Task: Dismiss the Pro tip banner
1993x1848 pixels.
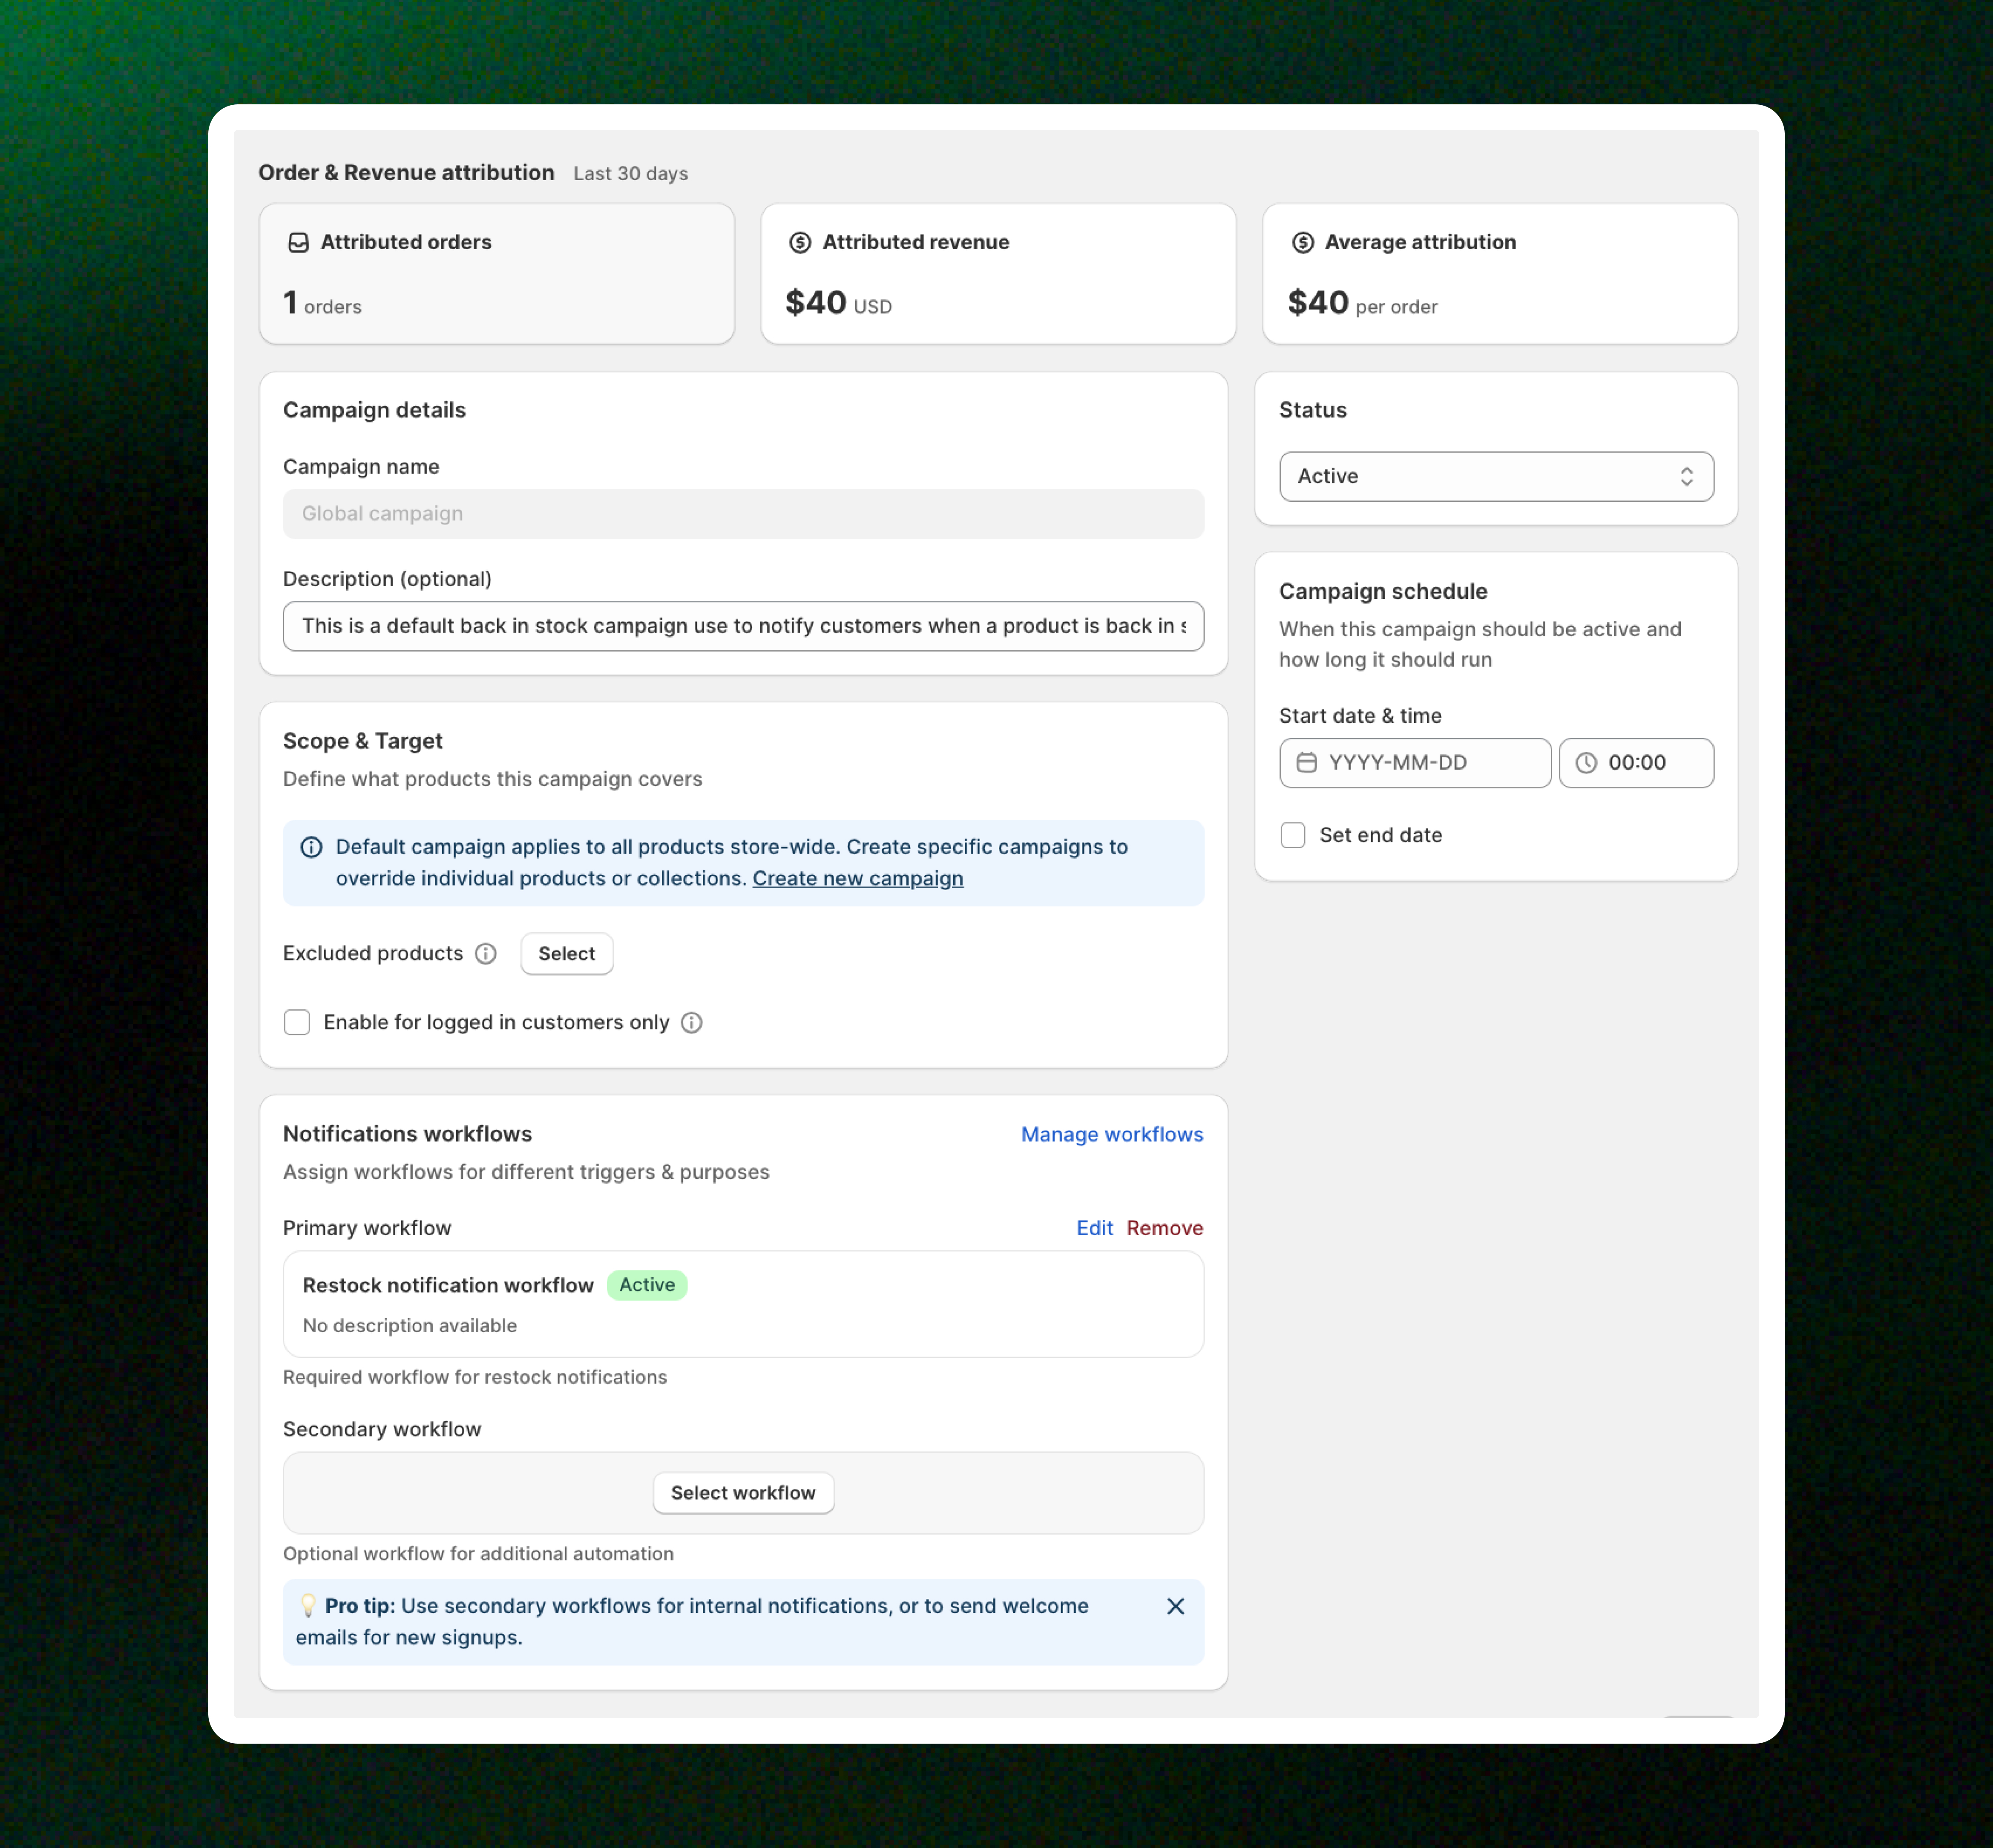Action: [1175, 1606]
